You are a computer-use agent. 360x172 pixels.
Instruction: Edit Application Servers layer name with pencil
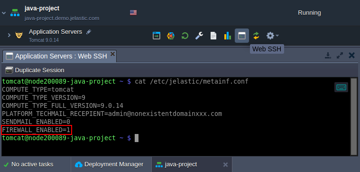[x=89, y=32]
